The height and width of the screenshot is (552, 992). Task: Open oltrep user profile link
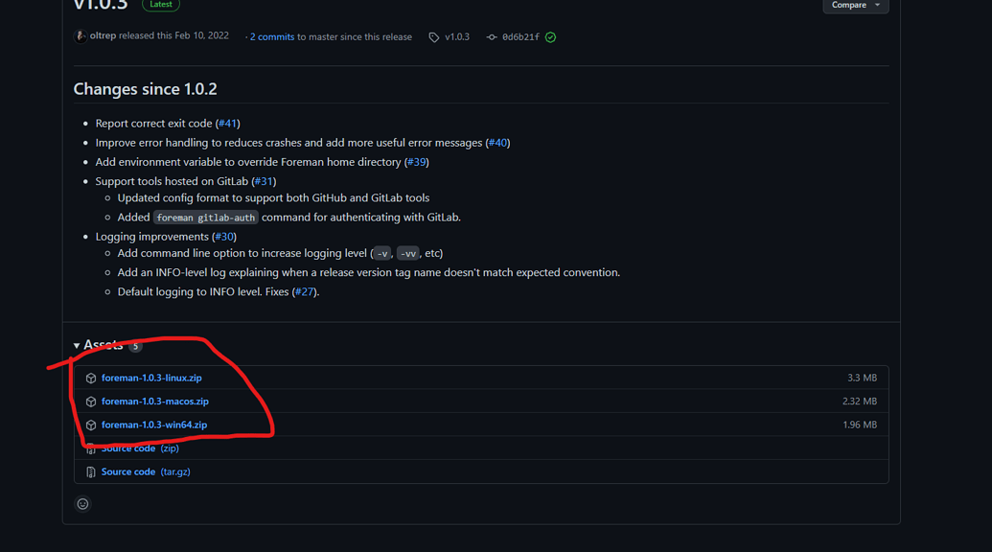[x=103, y=35]
